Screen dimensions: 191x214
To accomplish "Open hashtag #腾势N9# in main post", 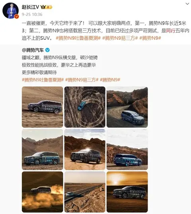I will pyautogui.click(x=150, y=38).
